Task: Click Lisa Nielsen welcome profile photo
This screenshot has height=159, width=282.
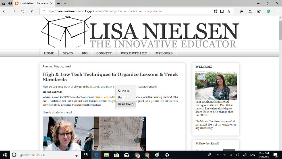Action: [x=216, y=86]
